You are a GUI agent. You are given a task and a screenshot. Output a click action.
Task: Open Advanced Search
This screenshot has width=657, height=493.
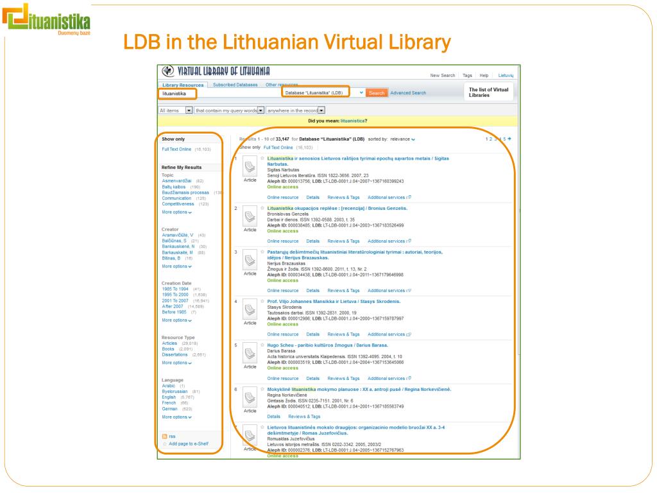pos(408,93)
